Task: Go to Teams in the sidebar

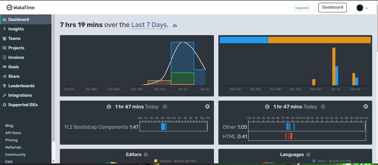Action: click(26, 38)
